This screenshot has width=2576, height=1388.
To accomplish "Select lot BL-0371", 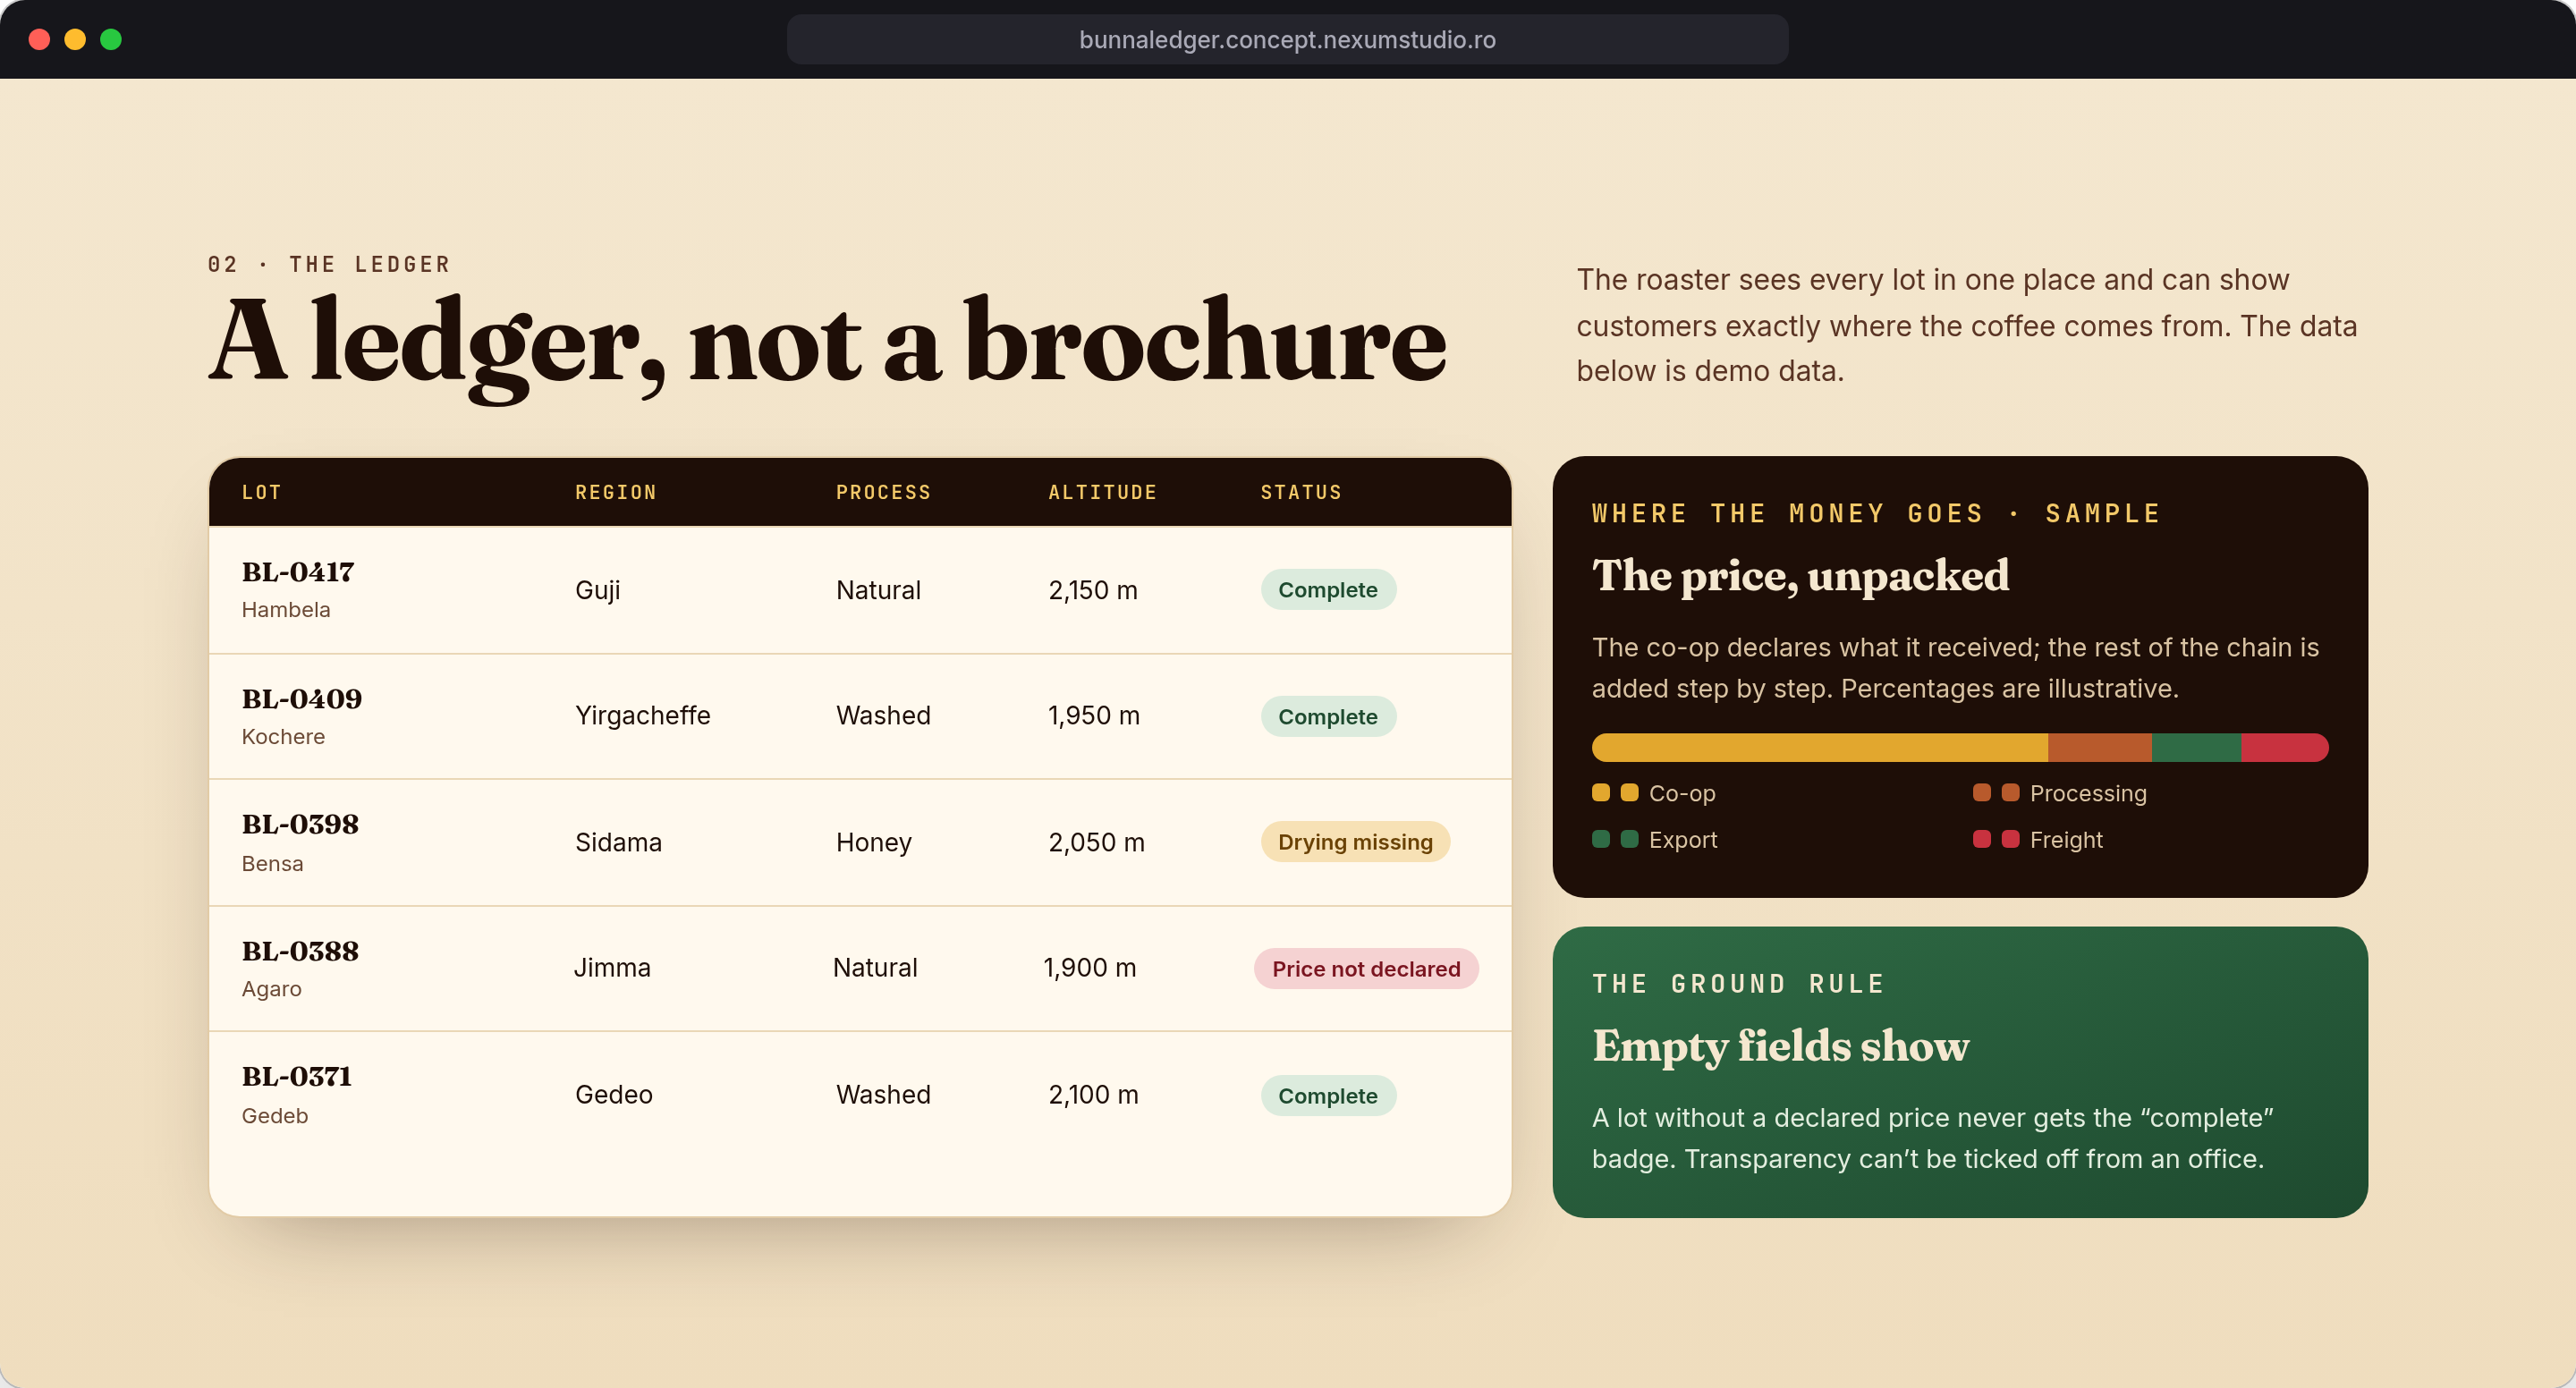I will [296, 1077].
